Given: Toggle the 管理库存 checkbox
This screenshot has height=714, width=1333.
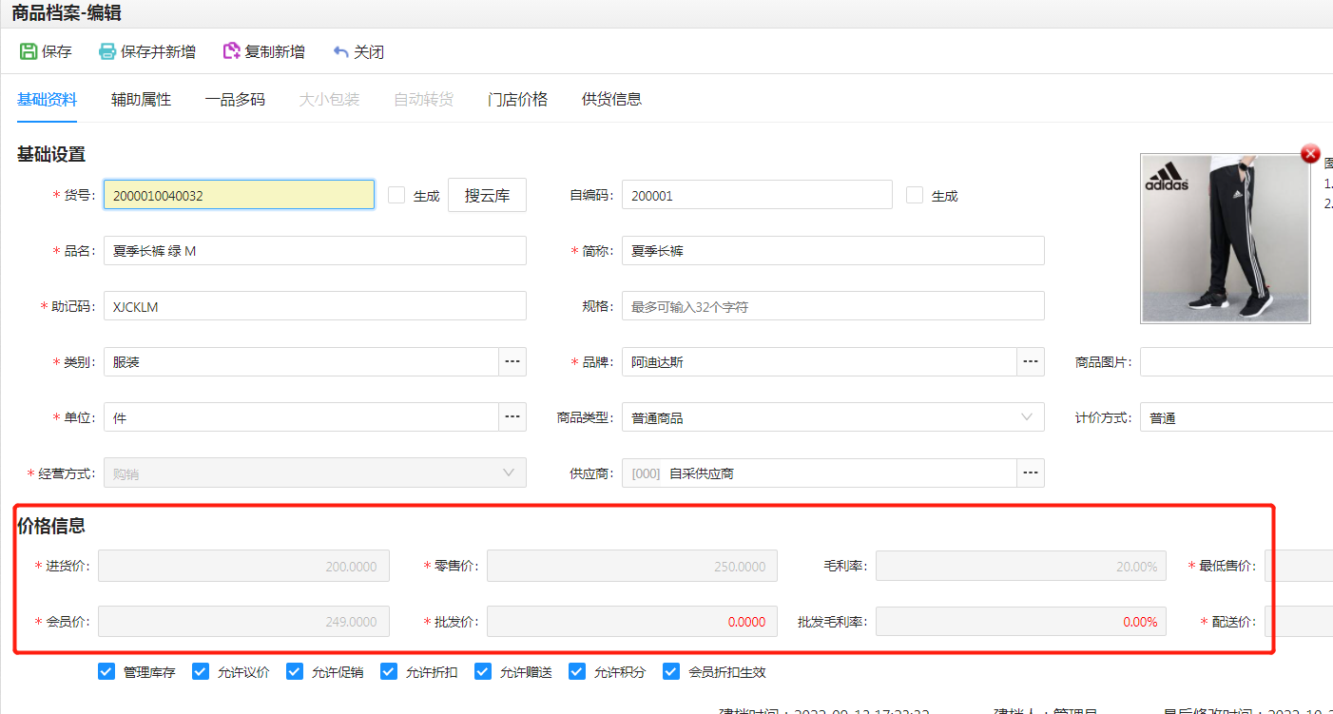Looking at the screenshot, I should 106,671.
